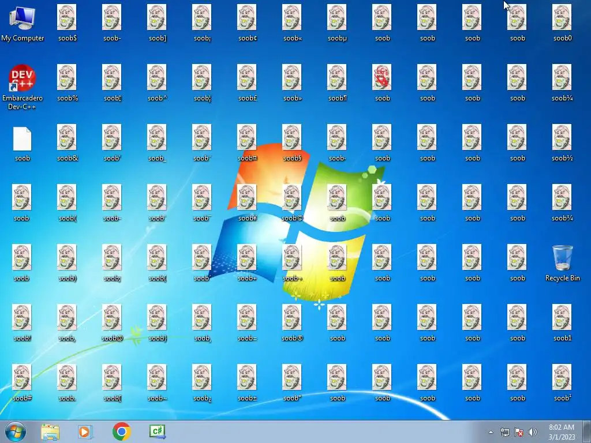The width and height of the screenshot is (591, 443).
Task: Click the soob[ file label
Action: point(113,398)
